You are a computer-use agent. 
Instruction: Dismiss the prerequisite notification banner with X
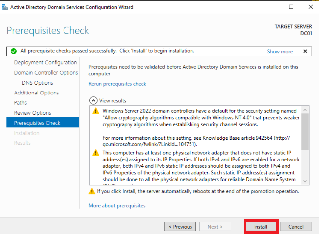(305, 51)
